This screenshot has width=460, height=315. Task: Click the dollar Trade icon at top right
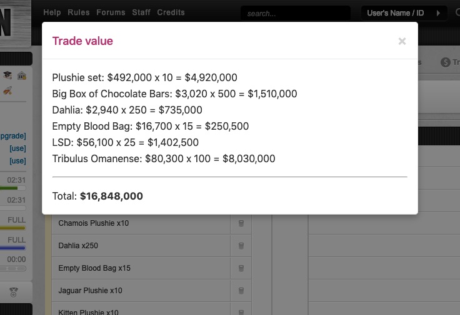(446, 62)
